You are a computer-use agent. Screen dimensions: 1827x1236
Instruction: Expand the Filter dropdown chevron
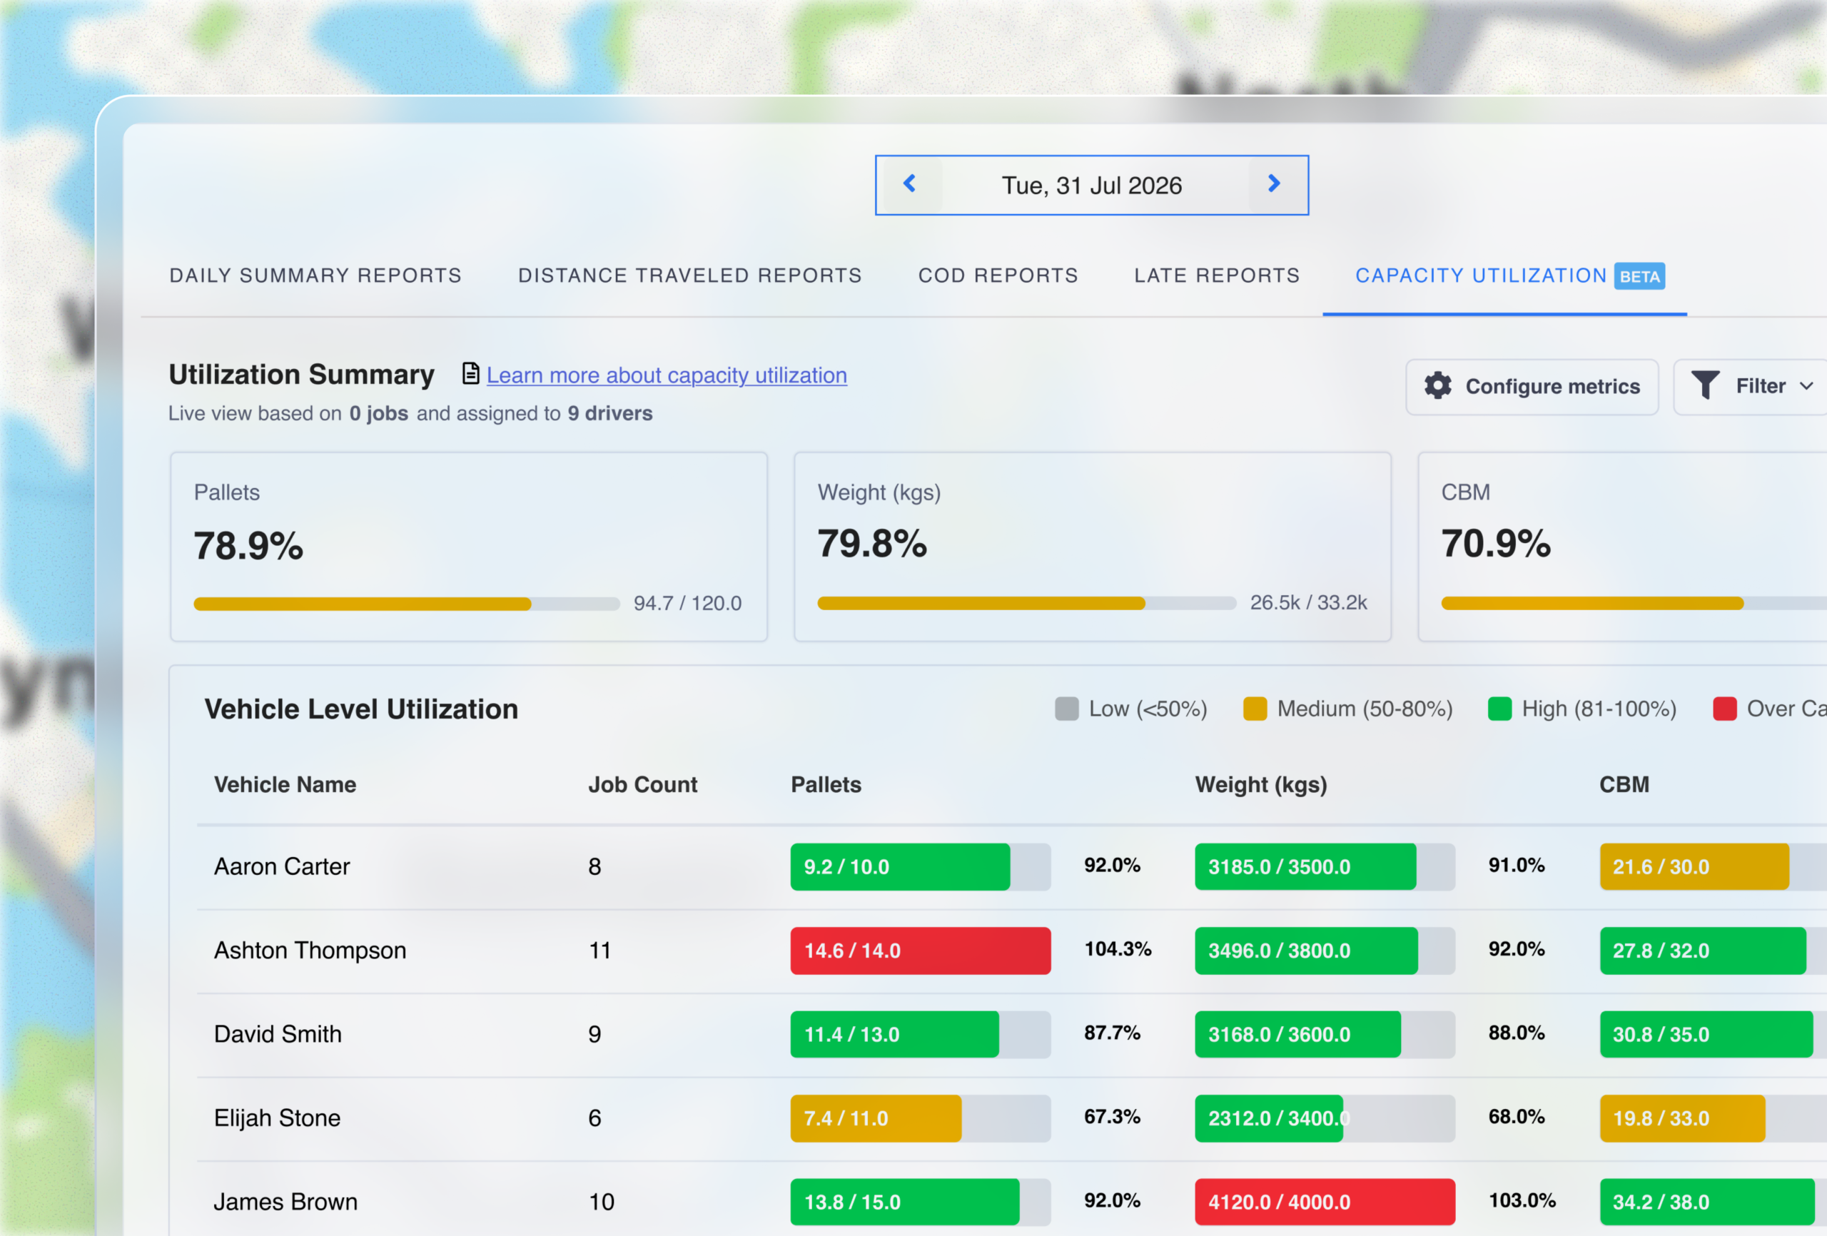coord(1806,386)
